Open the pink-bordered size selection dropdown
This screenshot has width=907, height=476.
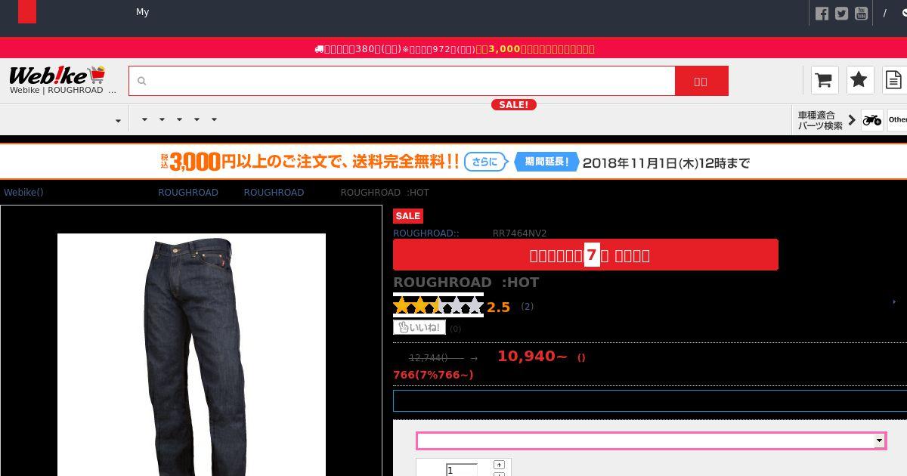click(651, 440)
